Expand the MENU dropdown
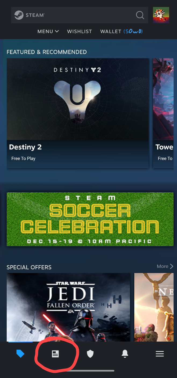The height and width of the screenshot is (378, 177). tap(48, 32)
